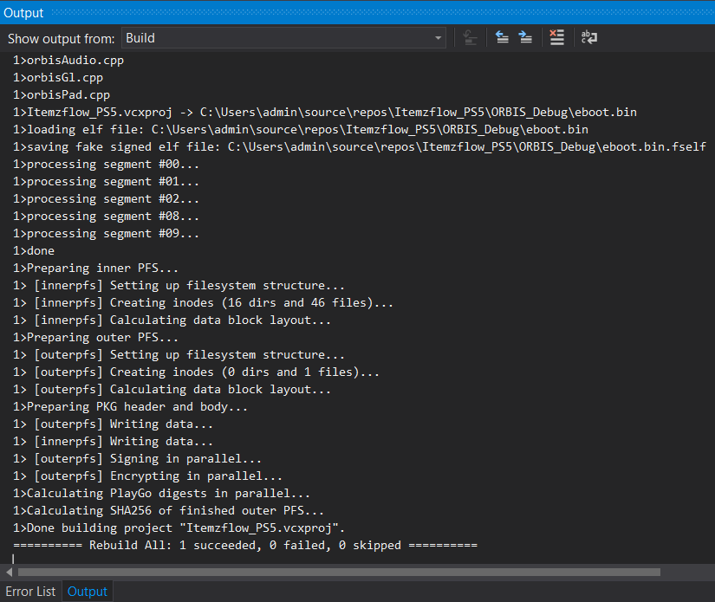Clear all output with the Clear All icon

556,37
